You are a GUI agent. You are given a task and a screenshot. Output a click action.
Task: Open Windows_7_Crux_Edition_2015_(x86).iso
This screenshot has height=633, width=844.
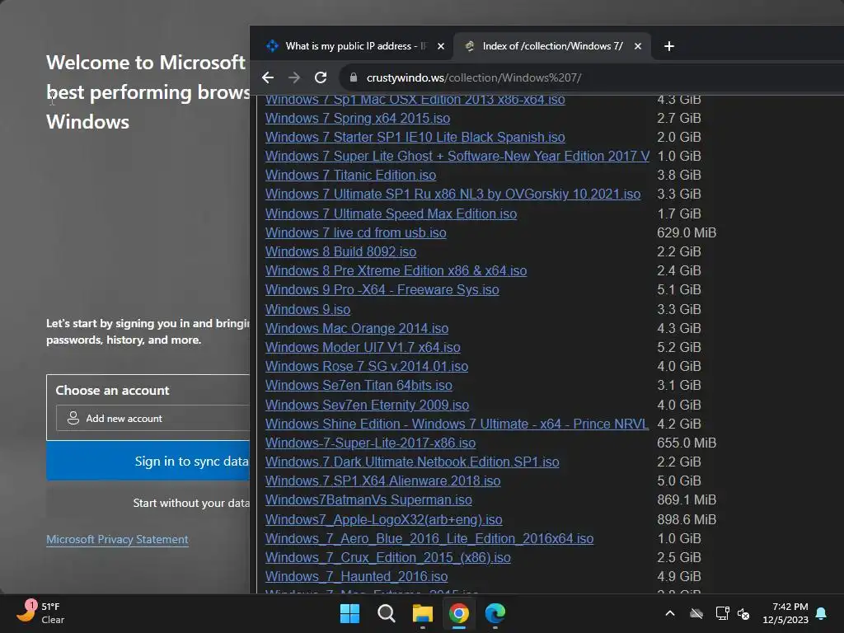[x=388, y=557]
